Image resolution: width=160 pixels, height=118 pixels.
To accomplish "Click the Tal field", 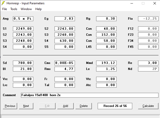I will (x=65, y=85).
